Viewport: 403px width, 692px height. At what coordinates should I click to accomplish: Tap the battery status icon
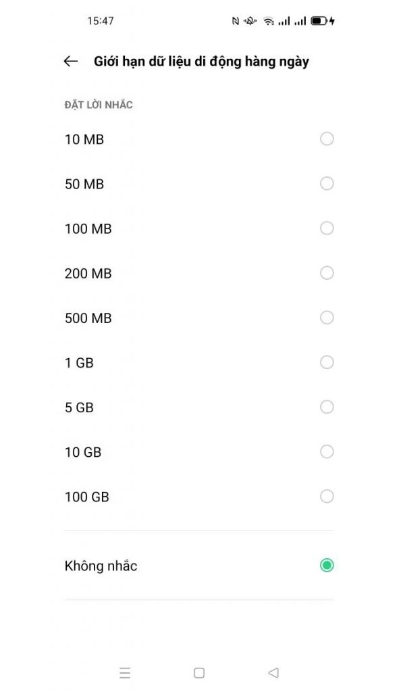coord(323,21)
